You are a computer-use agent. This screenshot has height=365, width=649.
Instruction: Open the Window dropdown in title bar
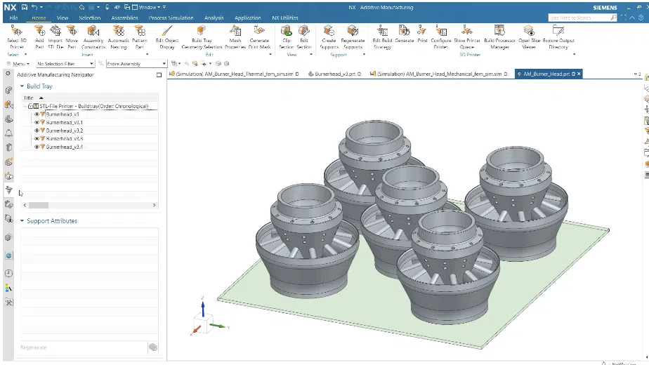pyautogui.click(x=149, y=7)
